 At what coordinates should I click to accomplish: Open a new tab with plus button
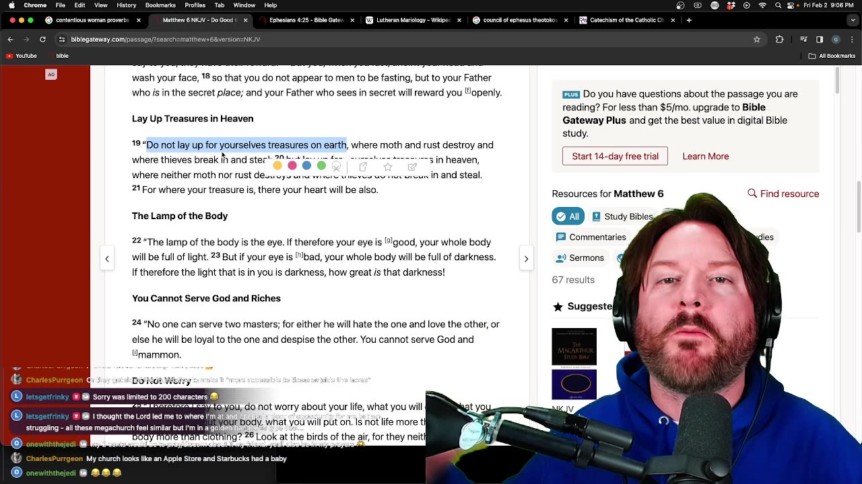(689, 20)
